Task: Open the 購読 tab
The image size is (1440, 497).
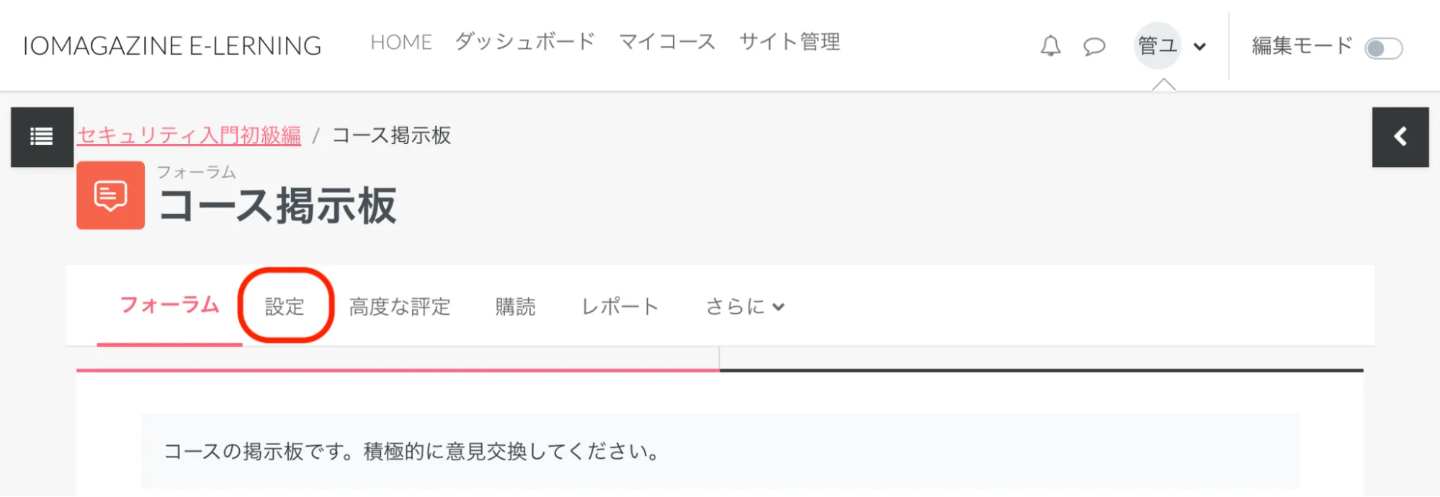Action: 515,307
